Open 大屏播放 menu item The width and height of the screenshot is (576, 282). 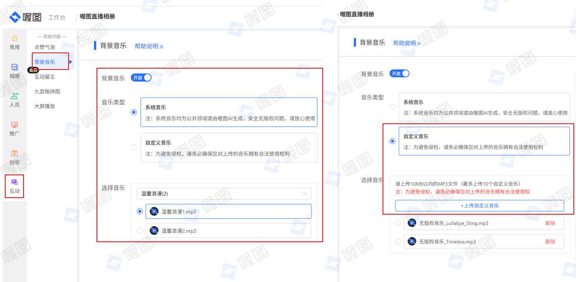coord(45,106)
